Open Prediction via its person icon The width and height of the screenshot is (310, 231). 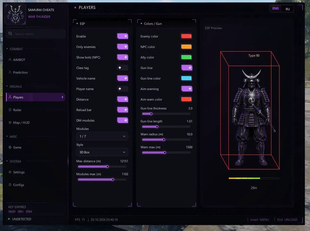10,72
